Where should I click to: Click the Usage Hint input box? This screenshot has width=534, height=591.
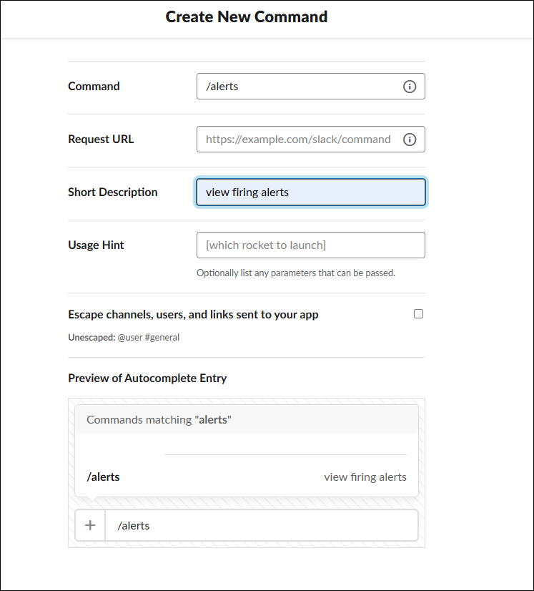point(311,245)
